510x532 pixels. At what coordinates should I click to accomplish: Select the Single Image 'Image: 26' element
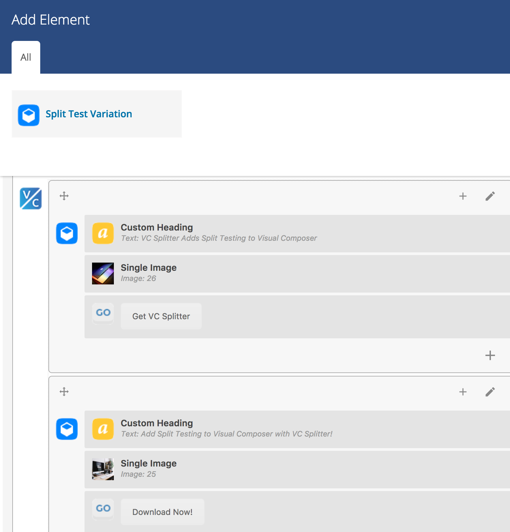297,274
